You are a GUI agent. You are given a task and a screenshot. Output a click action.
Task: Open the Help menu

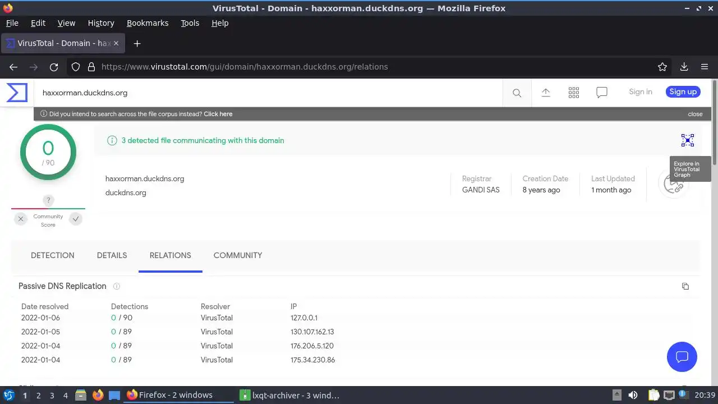pos(220,23)
